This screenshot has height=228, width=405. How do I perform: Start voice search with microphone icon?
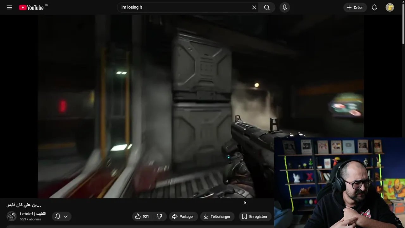(x=285, y=7)
